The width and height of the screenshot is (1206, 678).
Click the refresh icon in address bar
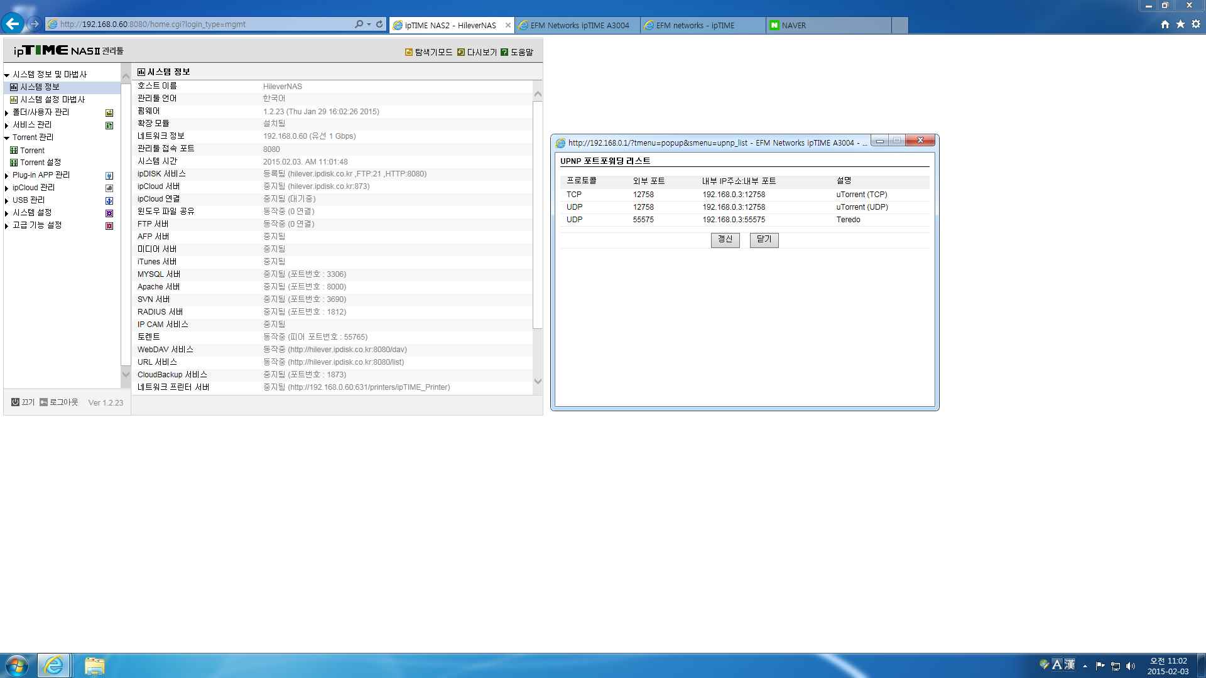(379, 24)
